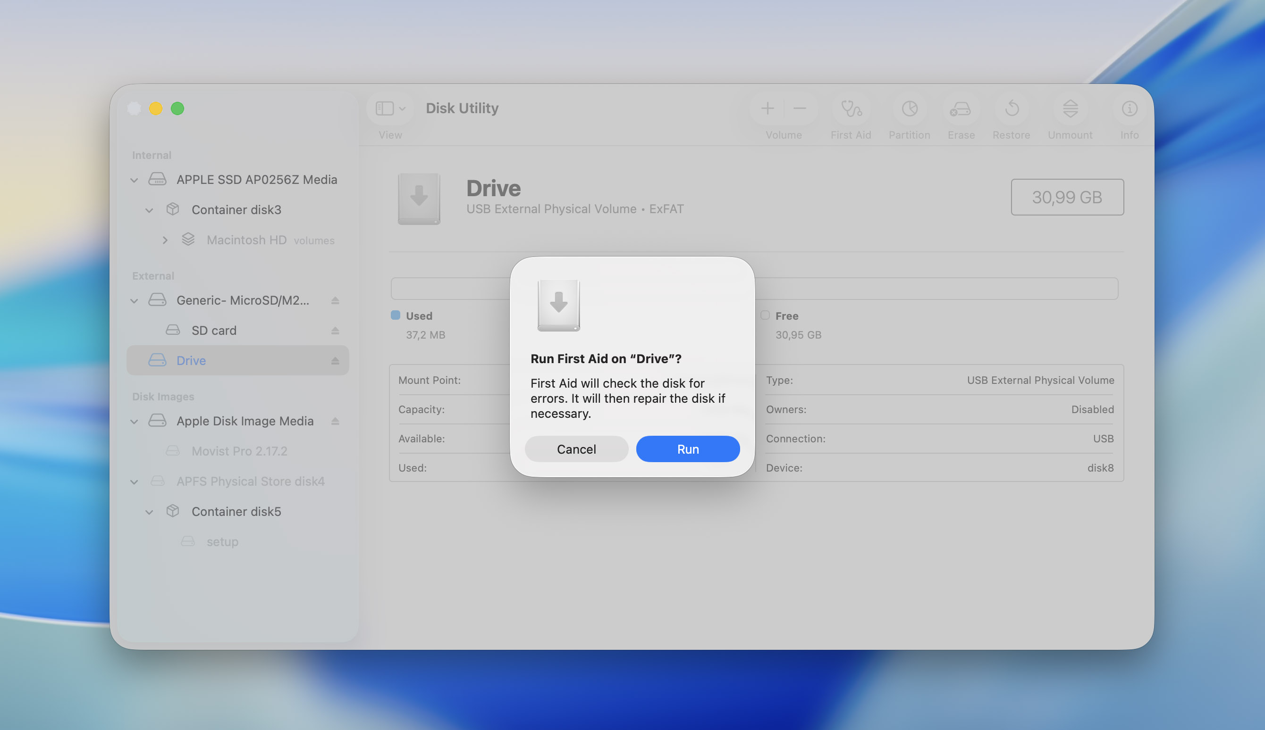The width and height of the screenshot is (1265, 730).
Task: Cancel the First Aid dialog
Action: (576, 449)
